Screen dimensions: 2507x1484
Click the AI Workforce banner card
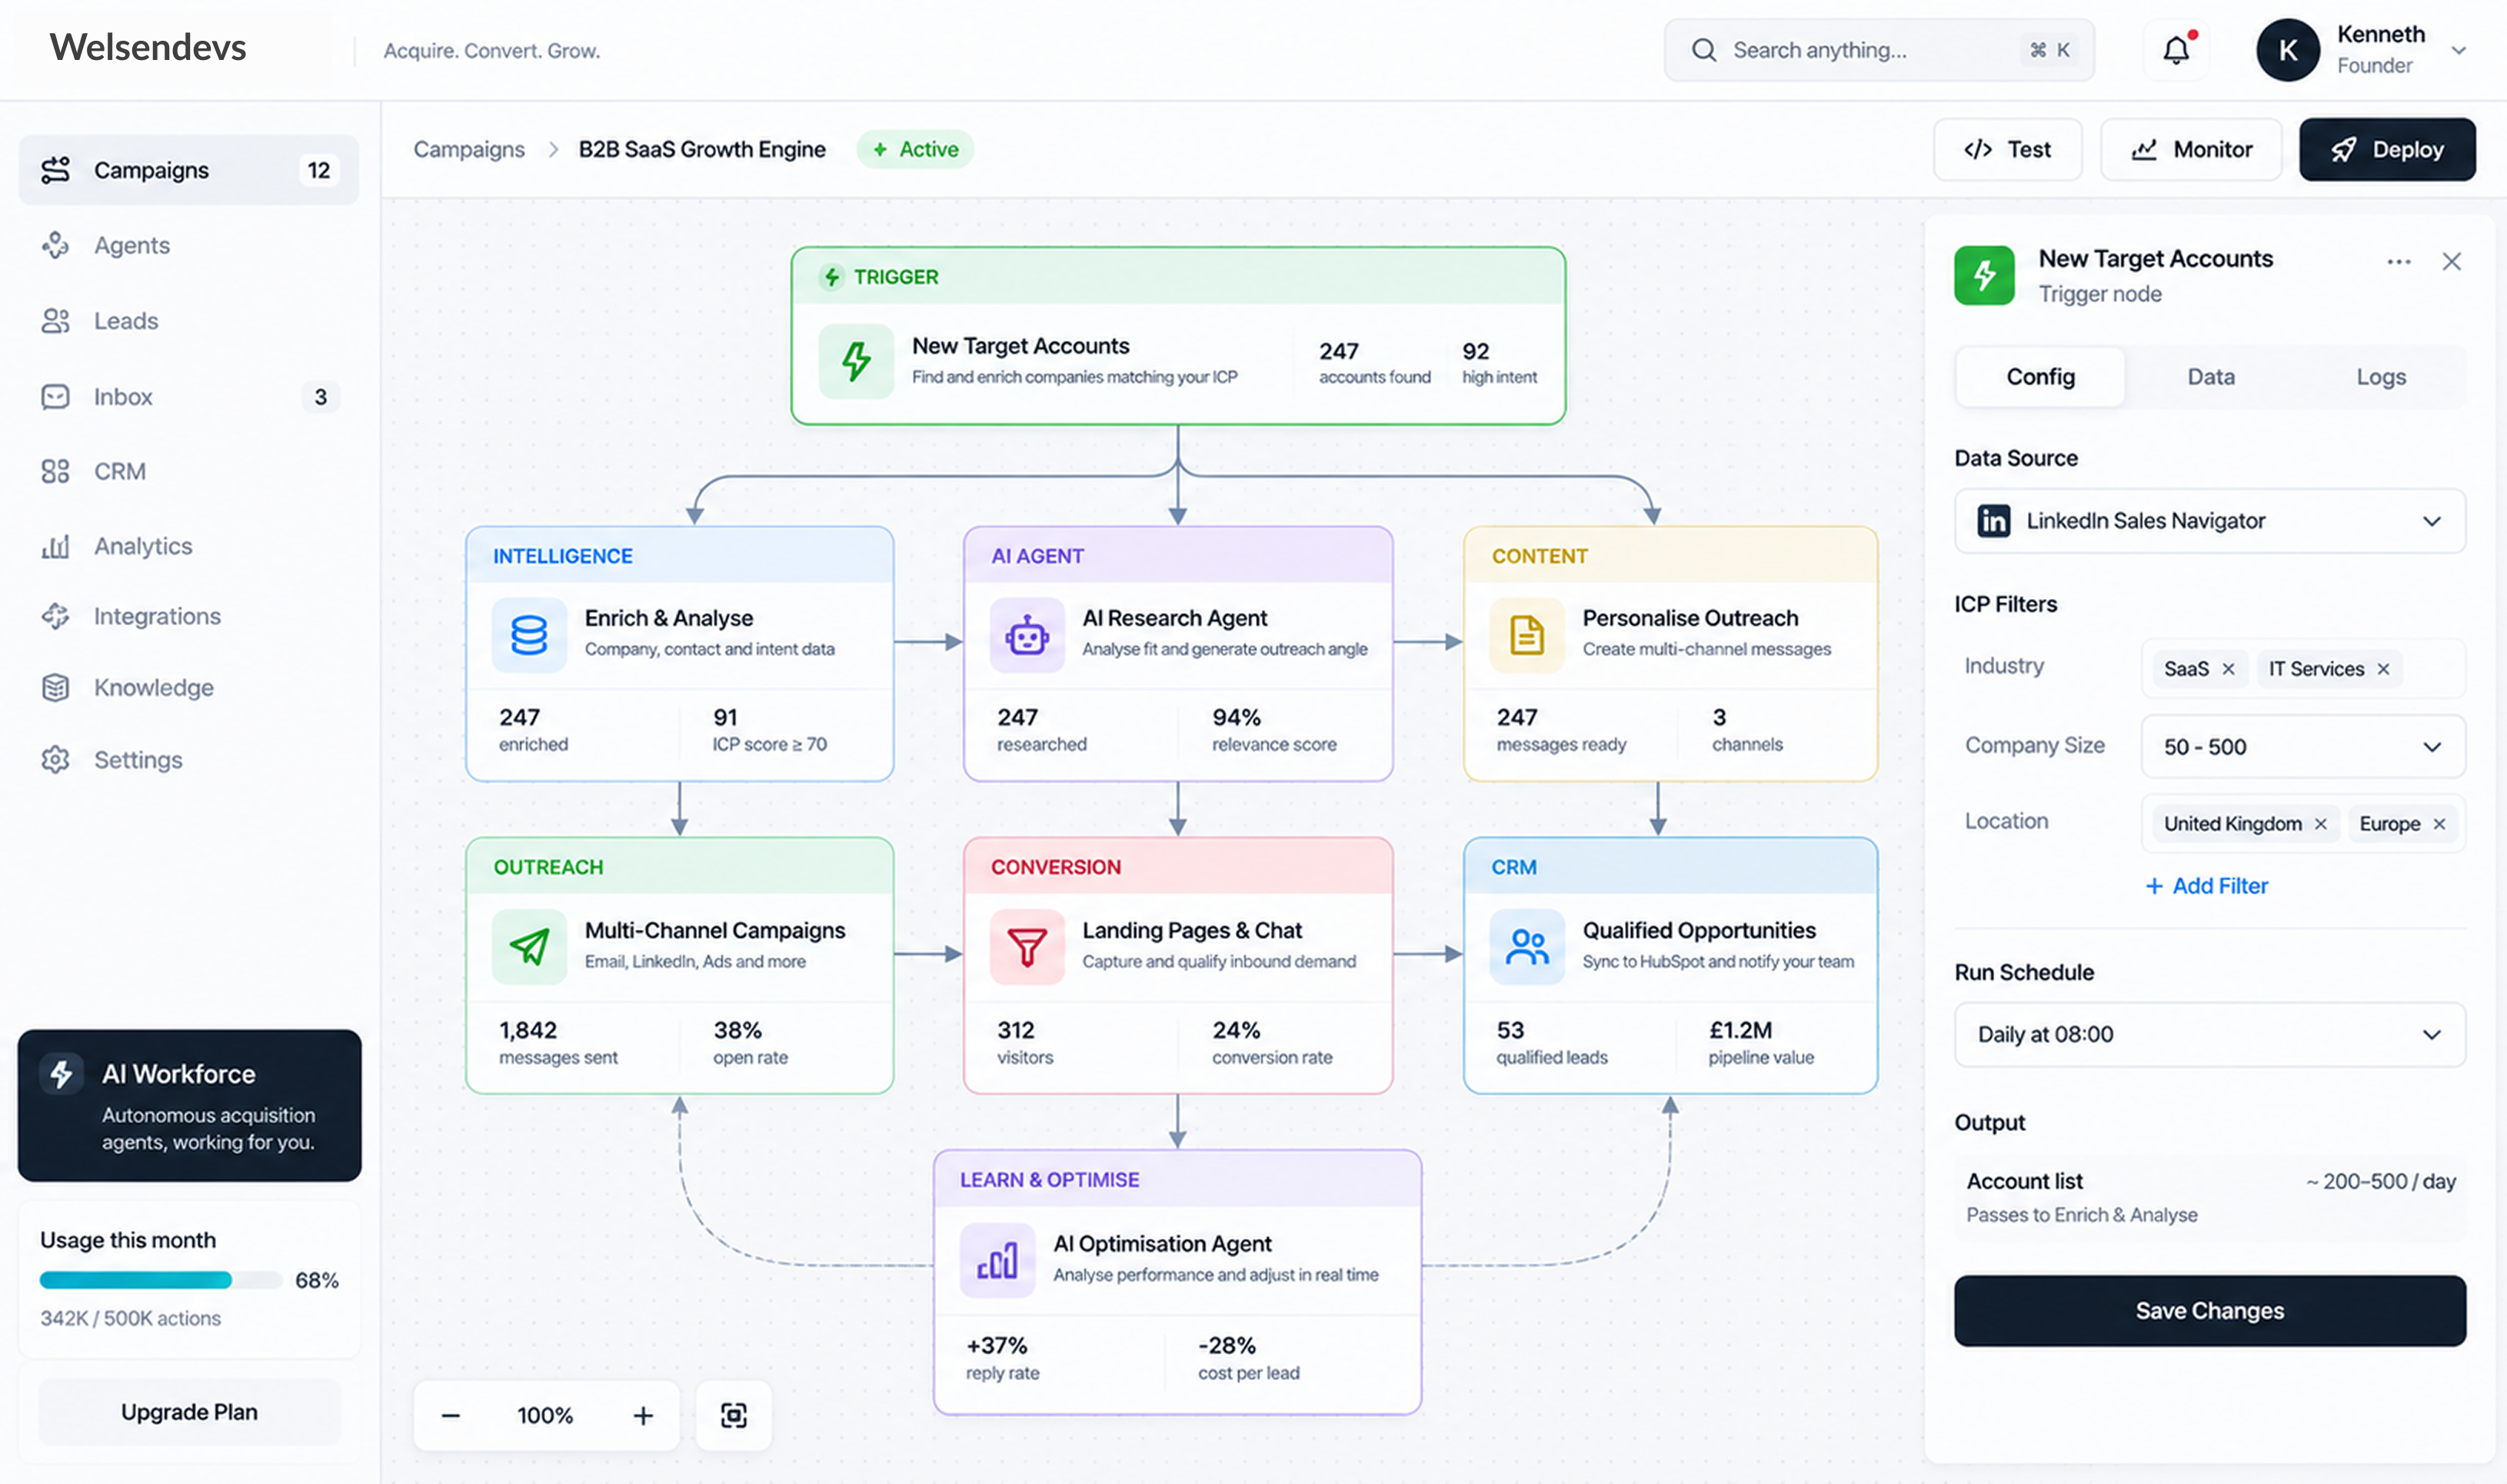(x=189, y=1105)
